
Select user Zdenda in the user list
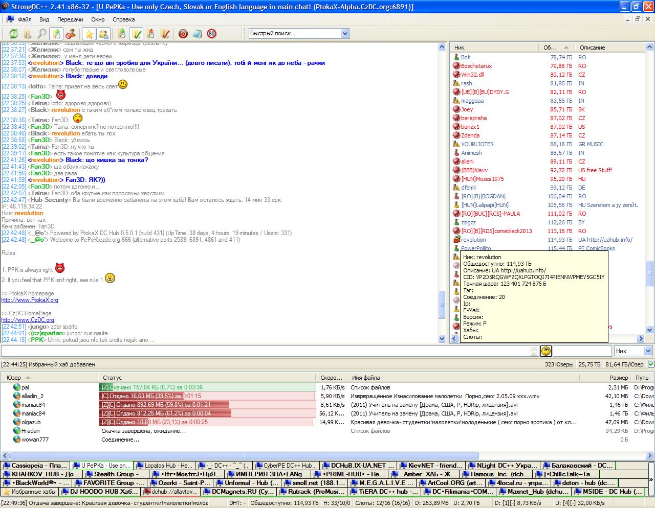point(470,135)
